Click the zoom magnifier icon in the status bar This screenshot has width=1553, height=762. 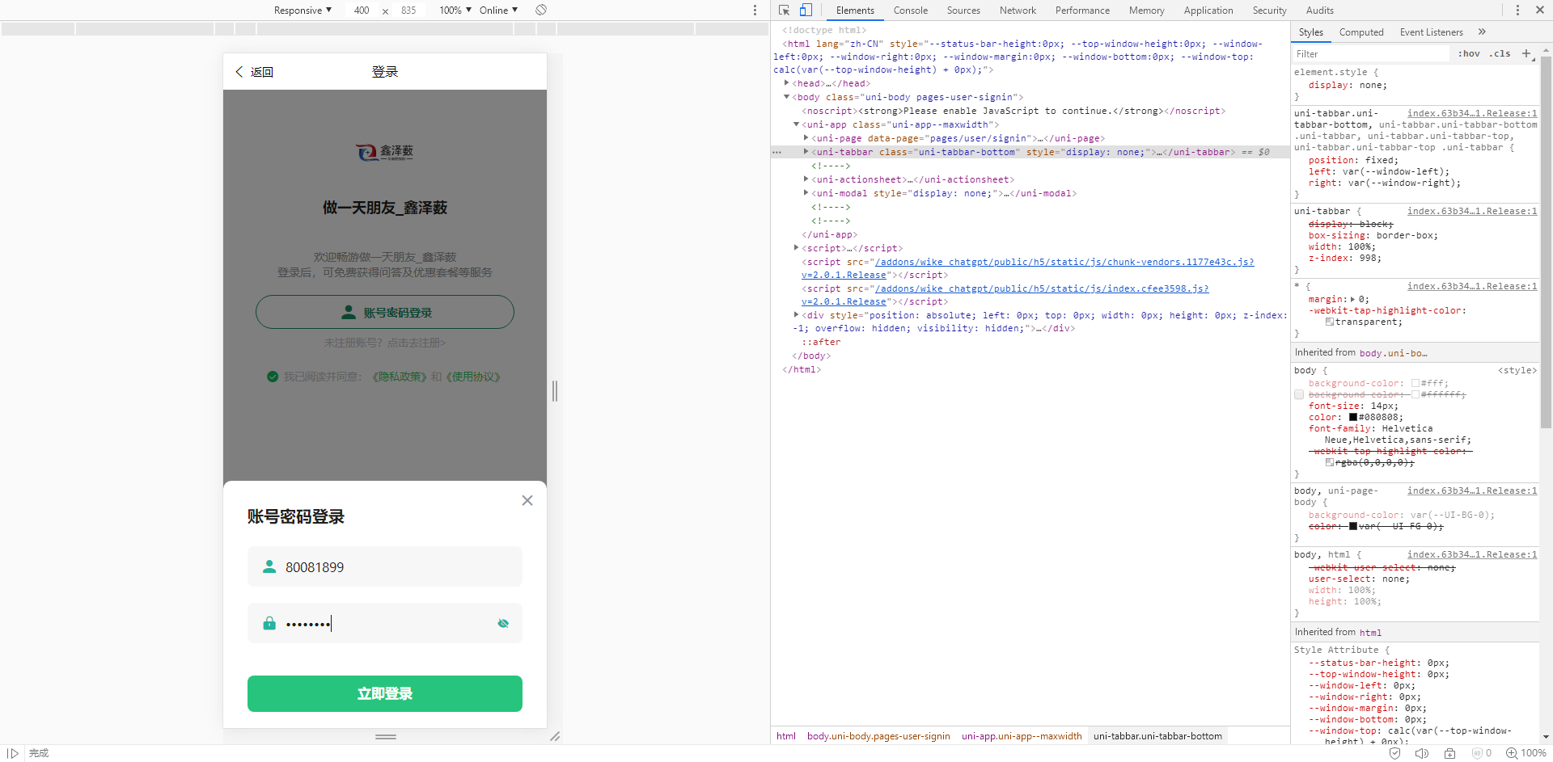click(1511, 753)
